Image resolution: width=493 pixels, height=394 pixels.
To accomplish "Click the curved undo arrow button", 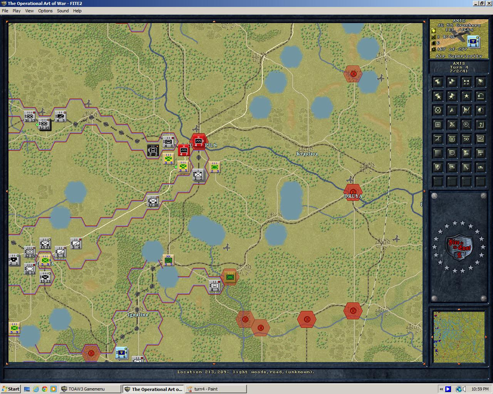I will [x=480, y=96].
